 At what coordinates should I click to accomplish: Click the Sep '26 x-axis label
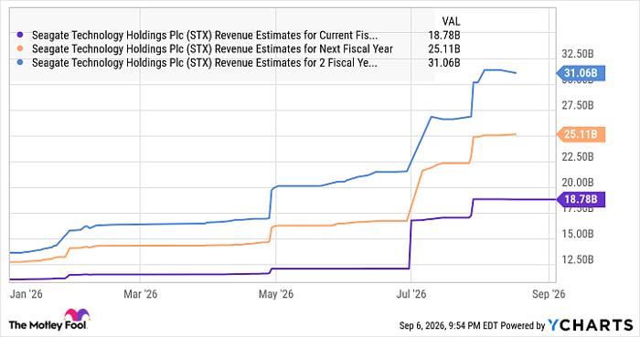point(549,294)
